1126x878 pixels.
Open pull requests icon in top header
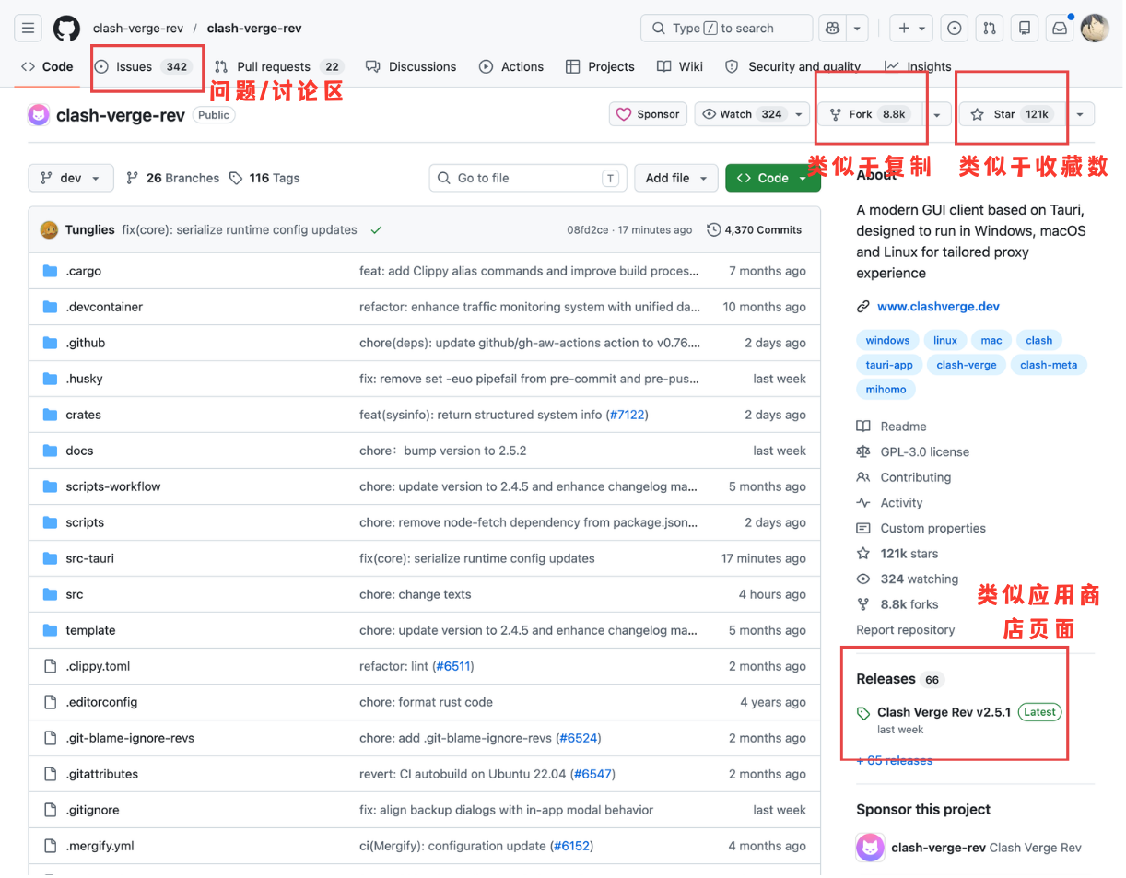click(990, 29)
